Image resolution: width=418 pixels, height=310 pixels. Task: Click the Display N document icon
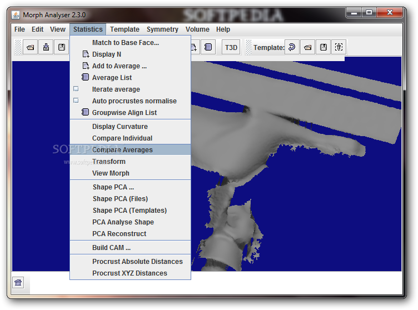pyautogui.click(x=86, y=54)
